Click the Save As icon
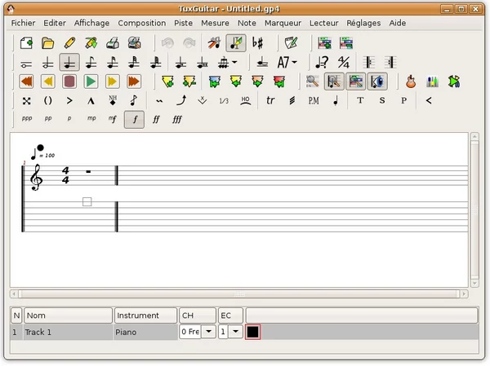Screen dimensions: 490x366 (91, 43)
